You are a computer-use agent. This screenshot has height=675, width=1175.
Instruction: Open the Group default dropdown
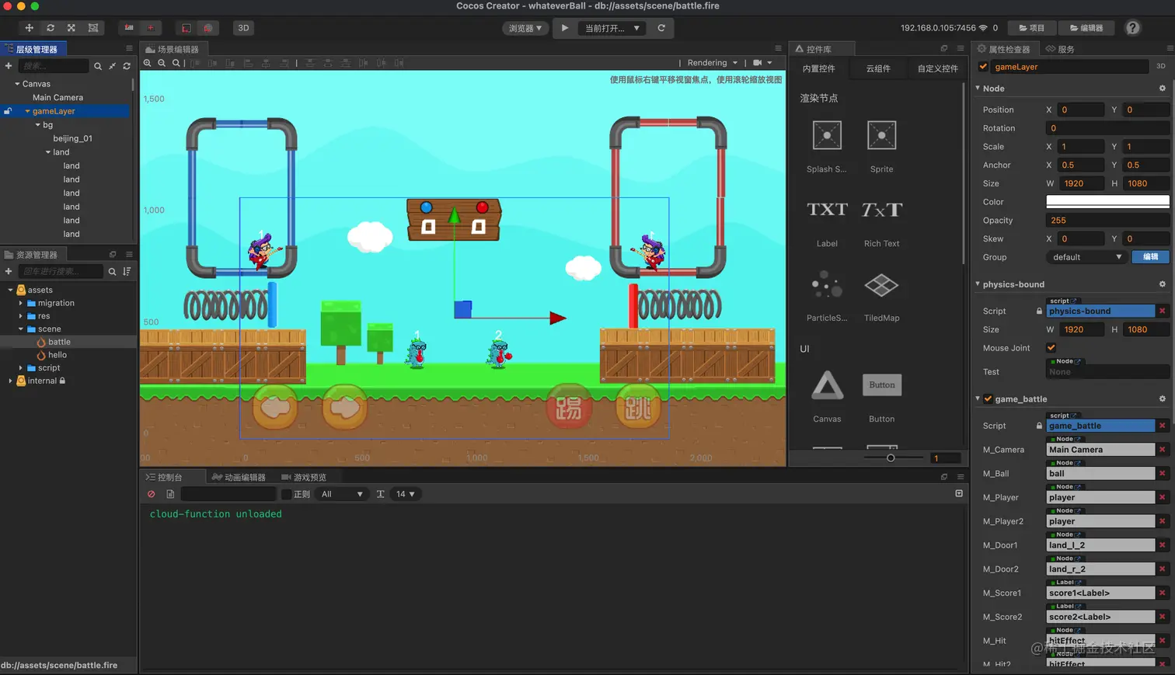pos(1086,257)
